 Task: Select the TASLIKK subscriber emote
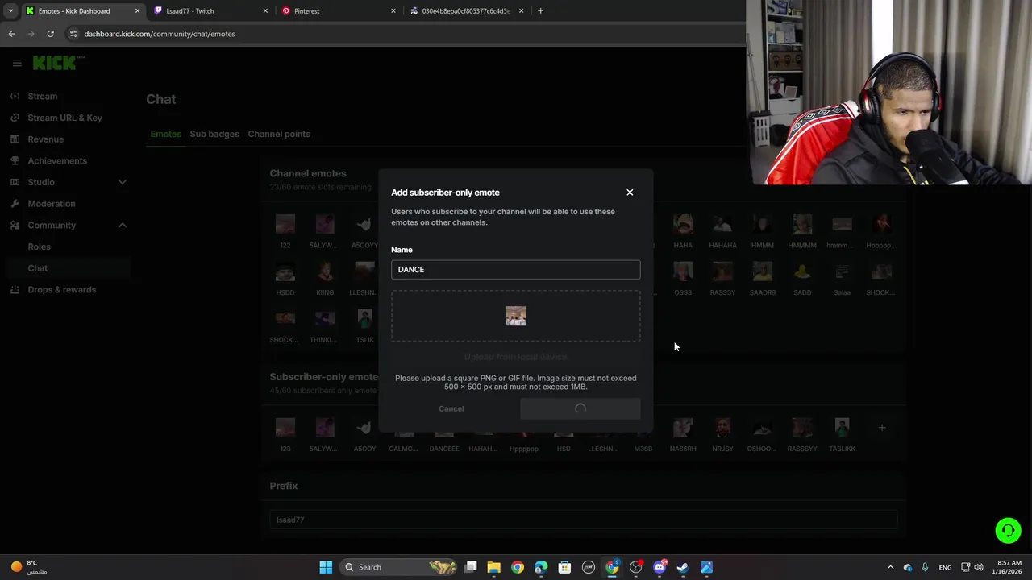click(x=842, y=428)
